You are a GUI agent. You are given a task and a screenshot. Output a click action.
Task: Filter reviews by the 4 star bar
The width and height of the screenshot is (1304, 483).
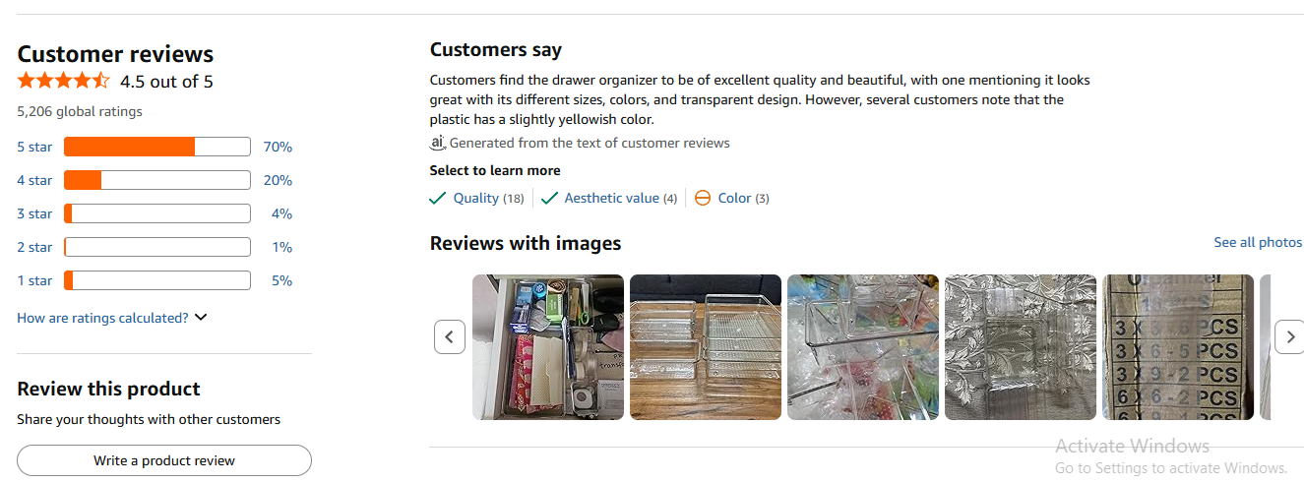pyautogui.click(x=157, y=180)
